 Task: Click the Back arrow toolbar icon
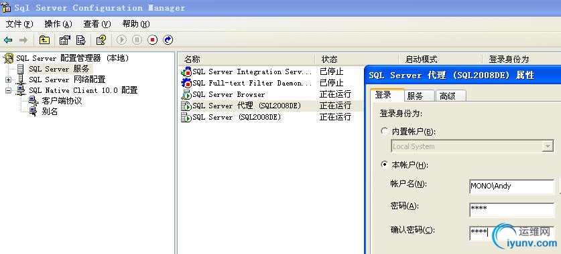(8, 40)
